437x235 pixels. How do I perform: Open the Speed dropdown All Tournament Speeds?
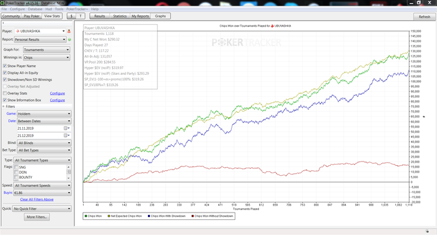[42, 185]
